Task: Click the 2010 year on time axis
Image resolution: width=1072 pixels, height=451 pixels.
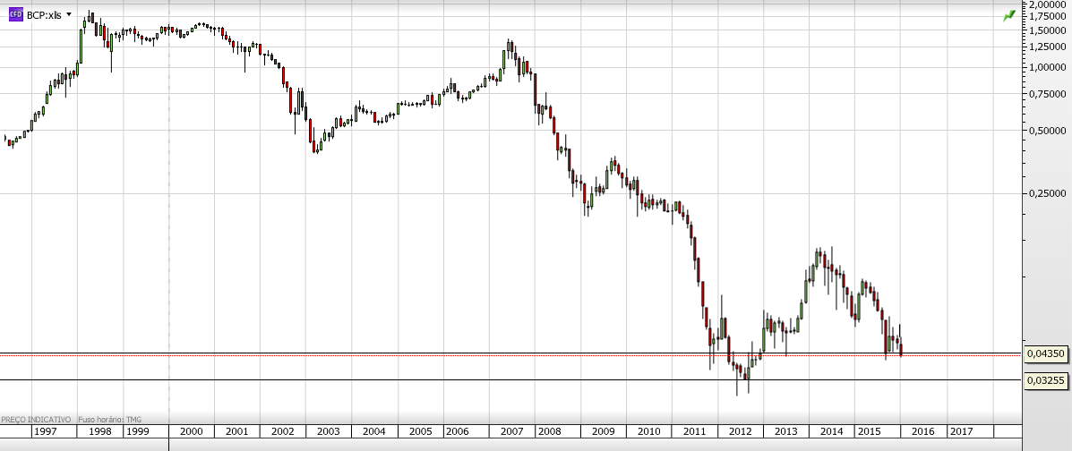Action: (x=648, y=432)
